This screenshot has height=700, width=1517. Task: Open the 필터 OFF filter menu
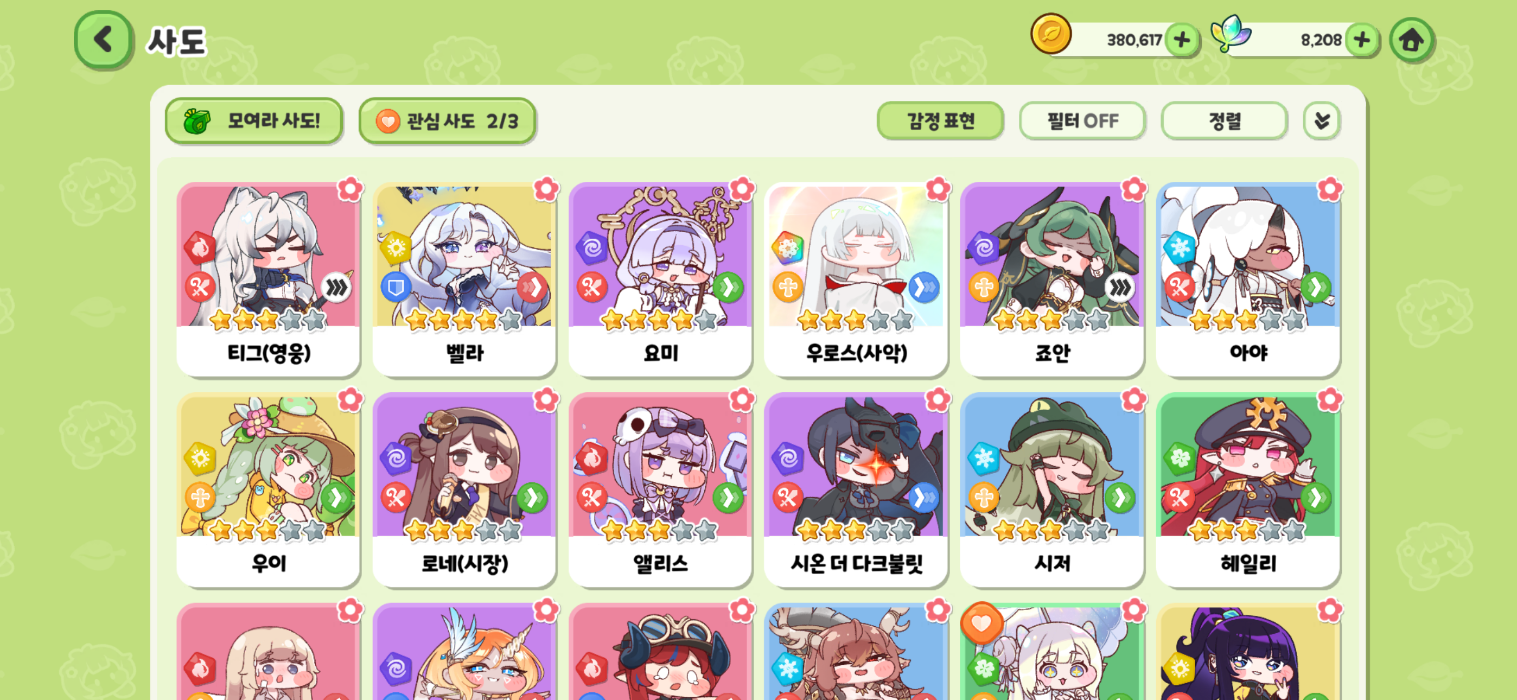coord(1082,121)
